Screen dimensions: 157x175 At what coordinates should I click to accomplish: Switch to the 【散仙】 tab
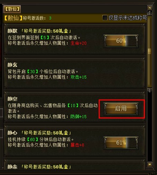[x=12, y=9]
